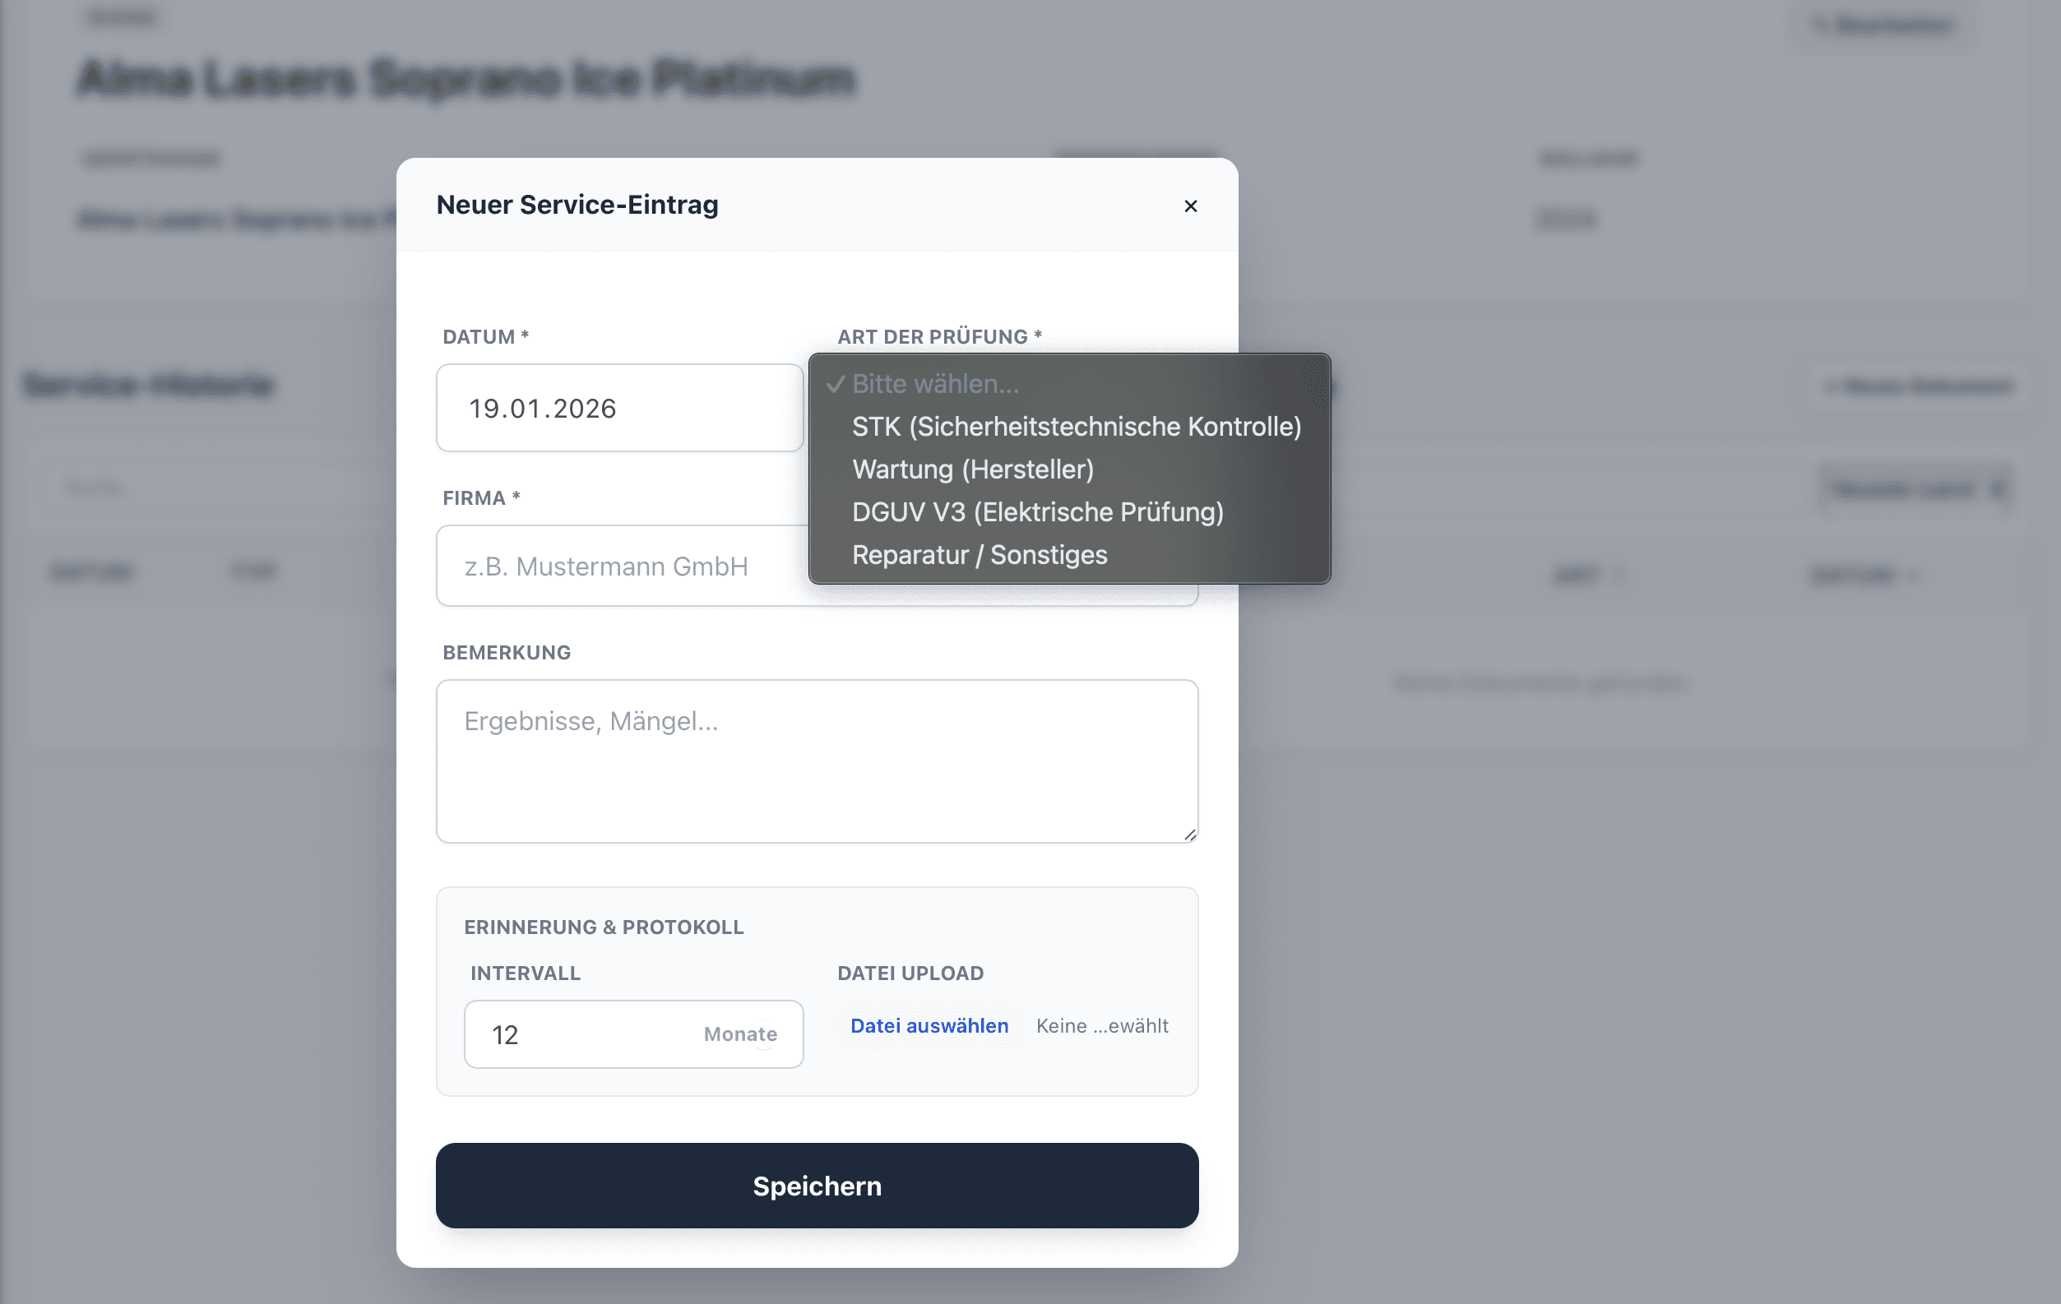This screenshot has width=2061, height=1304.
Task: Click the 'Keine …ewählt' file status text
Action: [1101, 1026]
